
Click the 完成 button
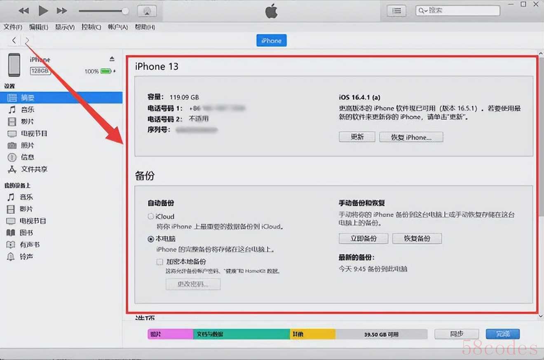point(503,334)
